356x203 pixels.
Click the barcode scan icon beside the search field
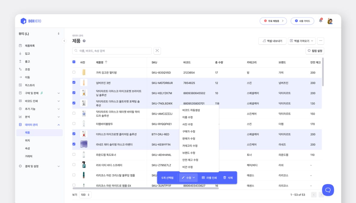157,51
